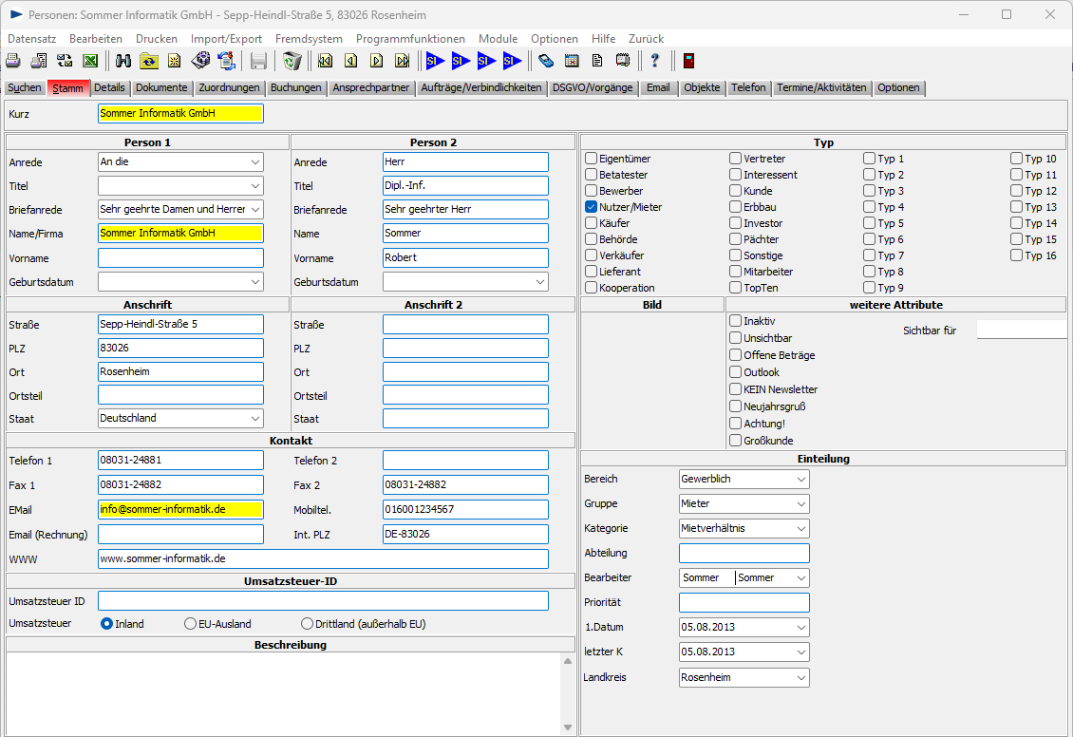
Task: Tick the KEIN Newsletter checkbox
Action: (x=735, y=389)
